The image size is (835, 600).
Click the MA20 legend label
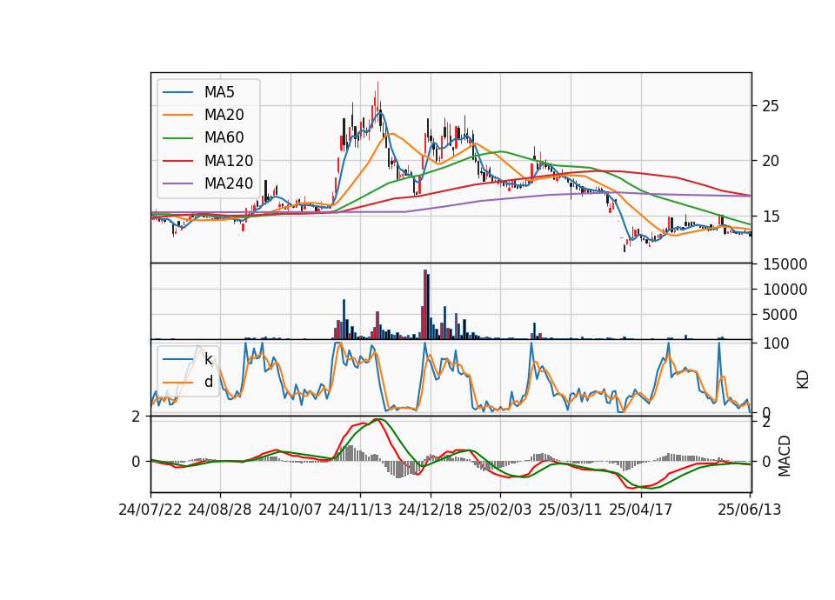pos(224,115)
